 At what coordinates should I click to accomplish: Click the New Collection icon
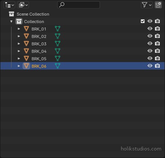pyautogui.click(x=158, y=5)
